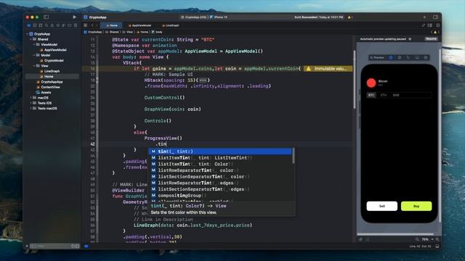Toggle the inspector panel in the title bar

pyautogui.click(x=435, y=17)
